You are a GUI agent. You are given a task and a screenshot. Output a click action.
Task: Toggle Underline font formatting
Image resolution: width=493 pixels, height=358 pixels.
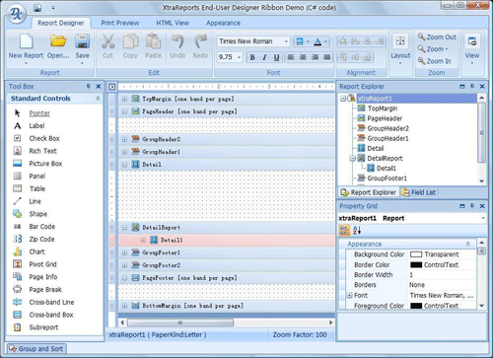click(x=277, y=57)
